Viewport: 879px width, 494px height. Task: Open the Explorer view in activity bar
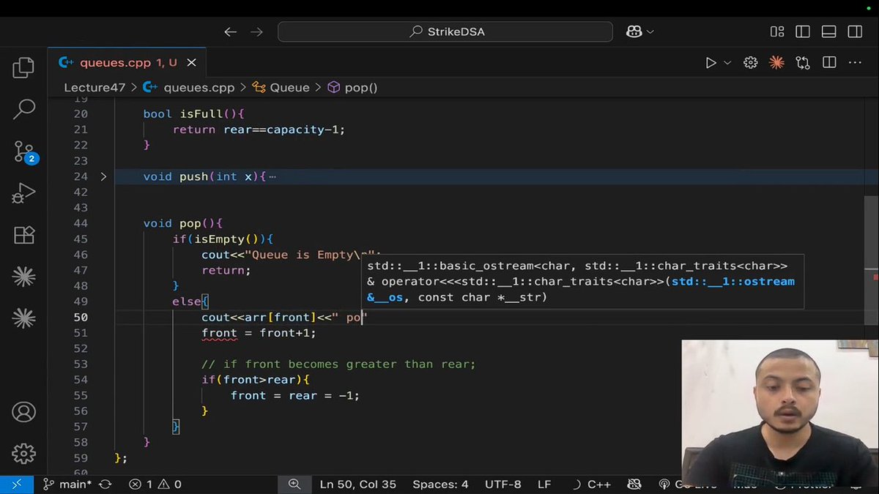[23, 67]
